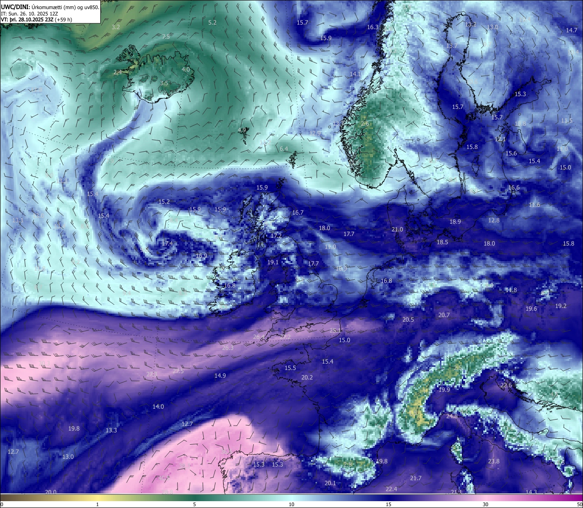Click the '5.2' value north of Iceland
Viewport: 583px width, 508px height.
point(212,23)
